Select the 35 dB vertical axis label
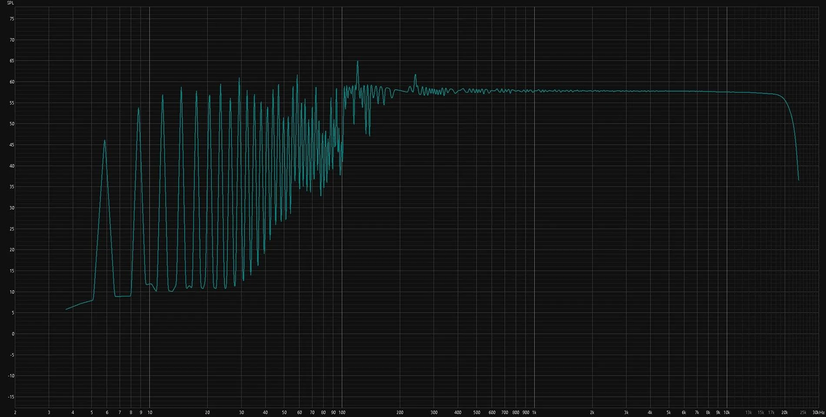Screen dimensions: 826x417 click(12, 187)
